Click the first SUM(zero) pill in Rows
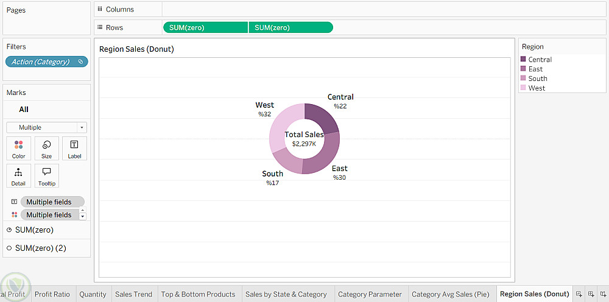 tap(205, 27)
